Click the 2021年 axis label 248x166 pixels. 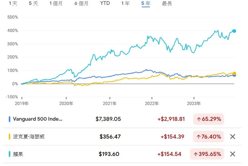pyautogui.click(x=110, y=103)
